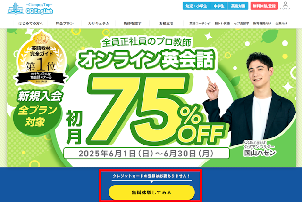Go to the 英語コーチング link

coord(200,24)
